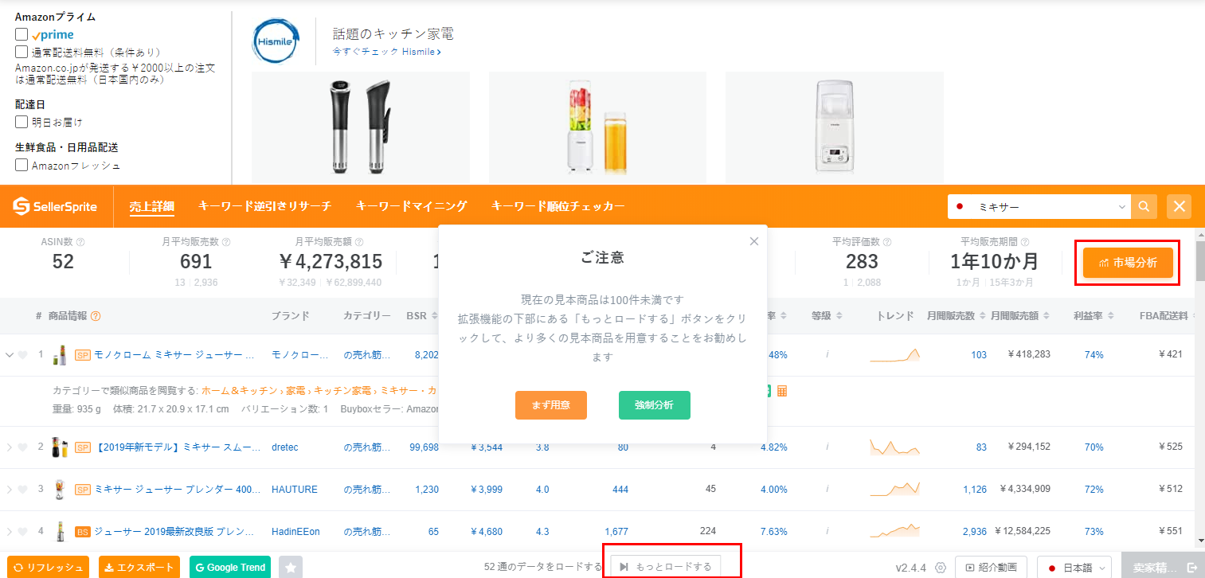Click info icon in 等級 column of row 1
Screen dimensions: 1205x578
[x=827, y=355]
